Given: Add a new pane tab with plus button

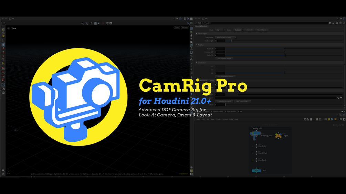Looking at the screenshot, I should (241, 112).
